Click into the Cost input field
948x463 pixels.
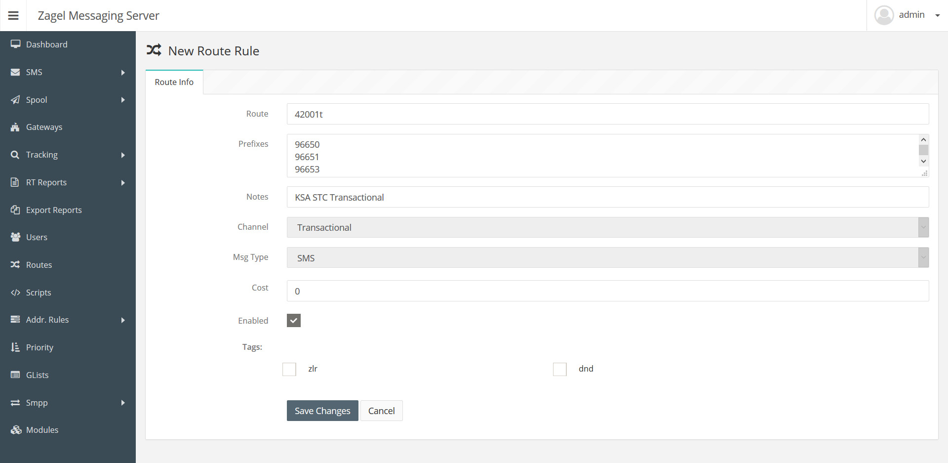[608, 291]
